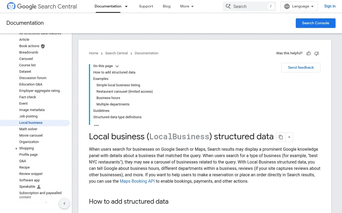Select Article in the sidebar

24,40
